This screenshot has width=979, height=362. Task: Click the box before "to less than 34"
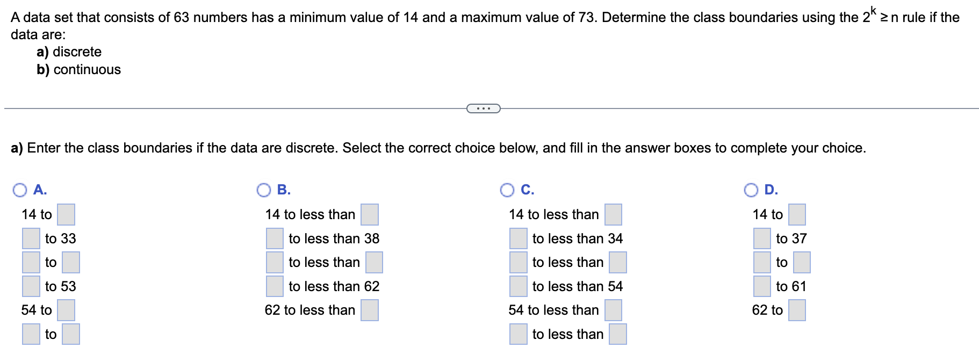pyautogui.click(x=519, y=238)
